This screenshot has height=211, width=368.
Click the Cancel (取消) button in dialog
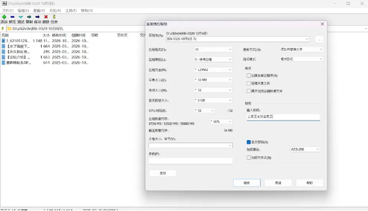click(x=278, y=183)
